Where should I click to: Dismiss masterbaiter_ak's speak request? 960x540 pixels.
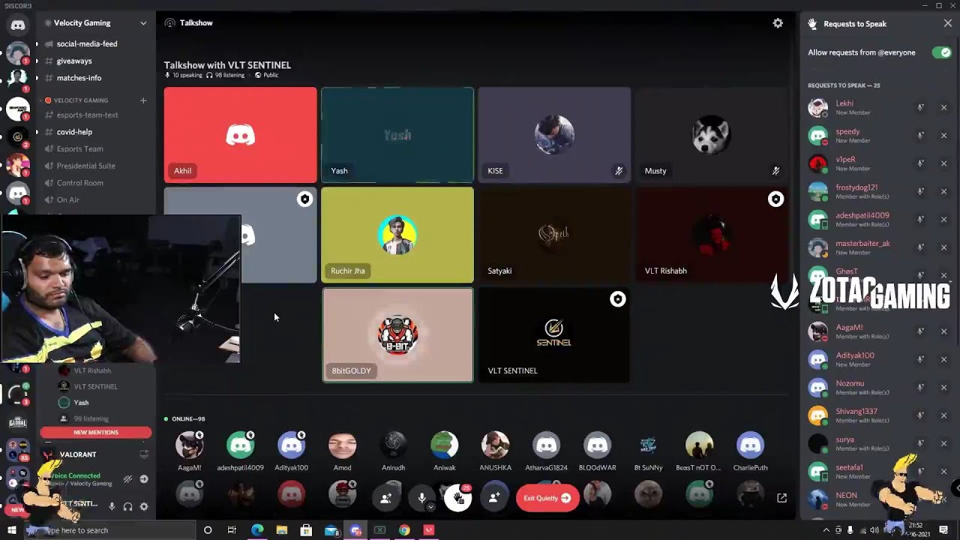coord(943,247)
